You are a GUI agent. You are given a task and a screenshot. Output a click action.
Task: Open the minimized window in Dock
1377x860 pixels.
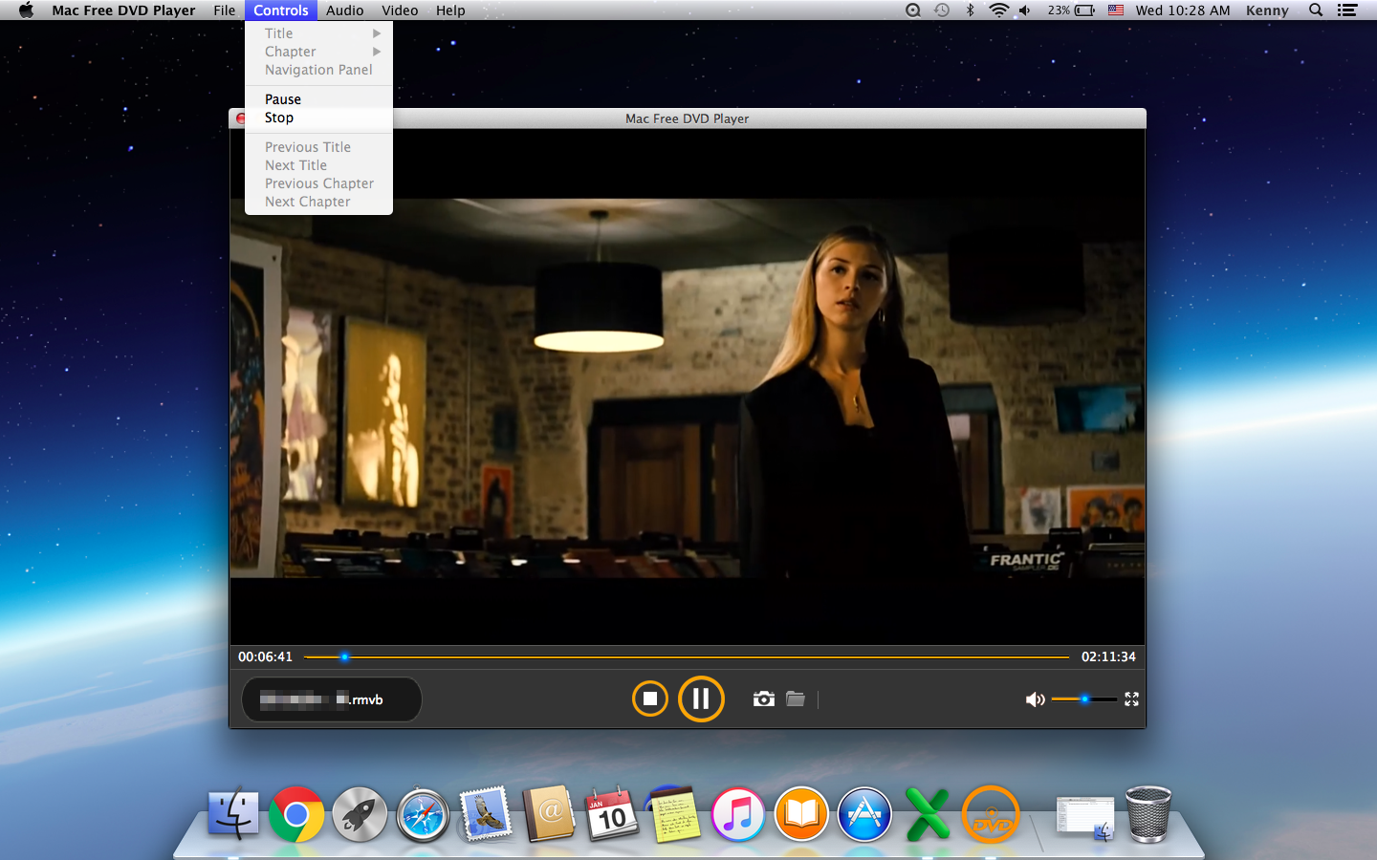[x=1085, y=818]
